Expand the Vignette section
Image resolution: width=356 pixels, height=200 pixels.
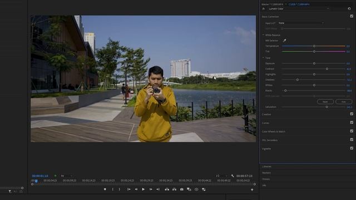tap(266, 149)
